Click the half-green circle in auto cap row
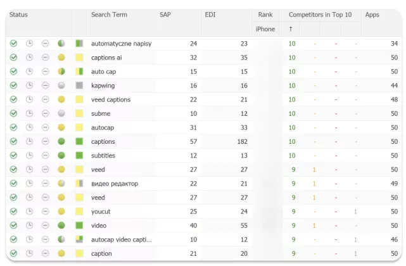406x266 pixels. pyautogui.click(x=61, y=71)
